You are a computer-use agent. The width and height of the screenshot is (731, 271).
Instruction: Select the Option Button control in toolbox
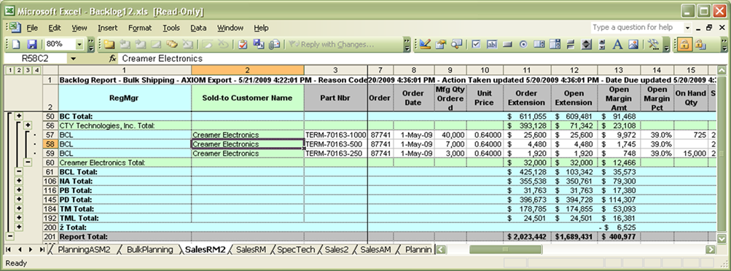(x=523, y=44)
